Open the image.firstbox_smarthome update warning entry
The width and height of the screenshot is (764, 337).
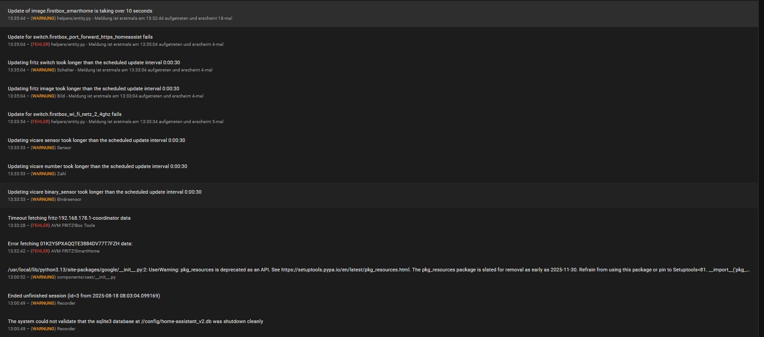(379, 14)
